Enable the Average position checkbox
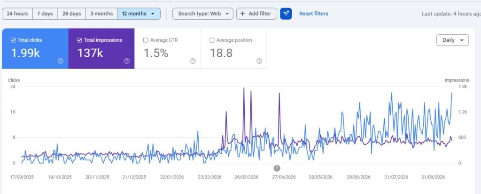This screenshot has height=194, width=481. click(212, 40)
